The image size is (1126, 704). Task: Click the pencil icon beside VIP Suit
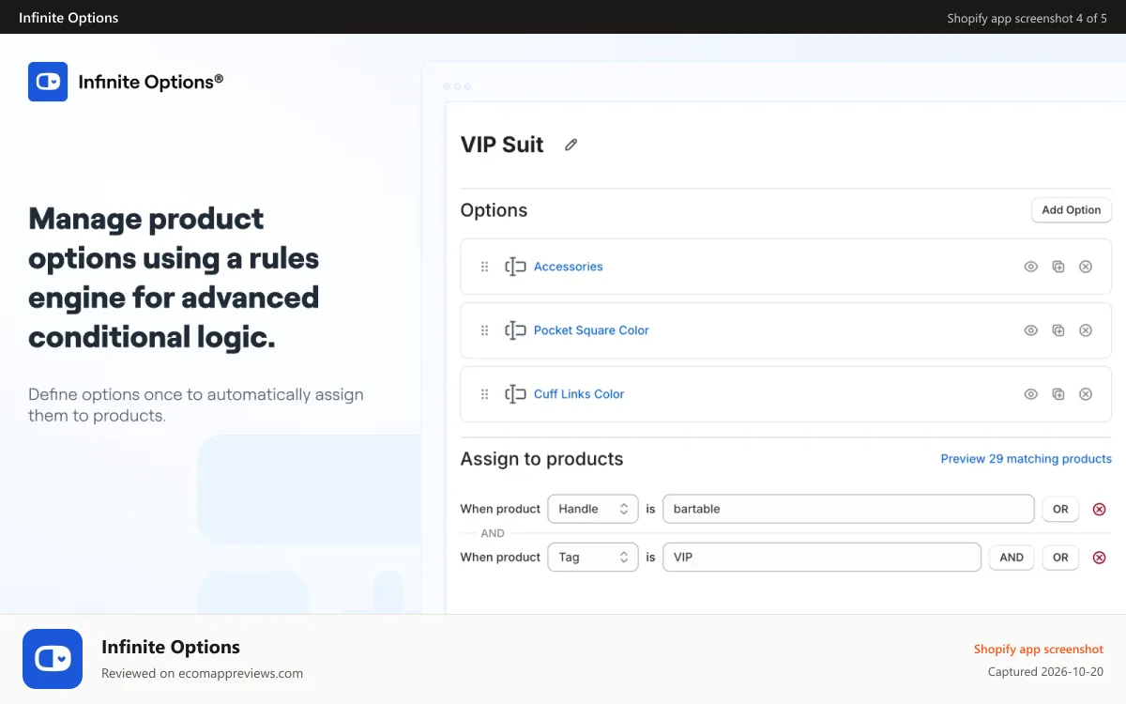click(x=571, y=145)
